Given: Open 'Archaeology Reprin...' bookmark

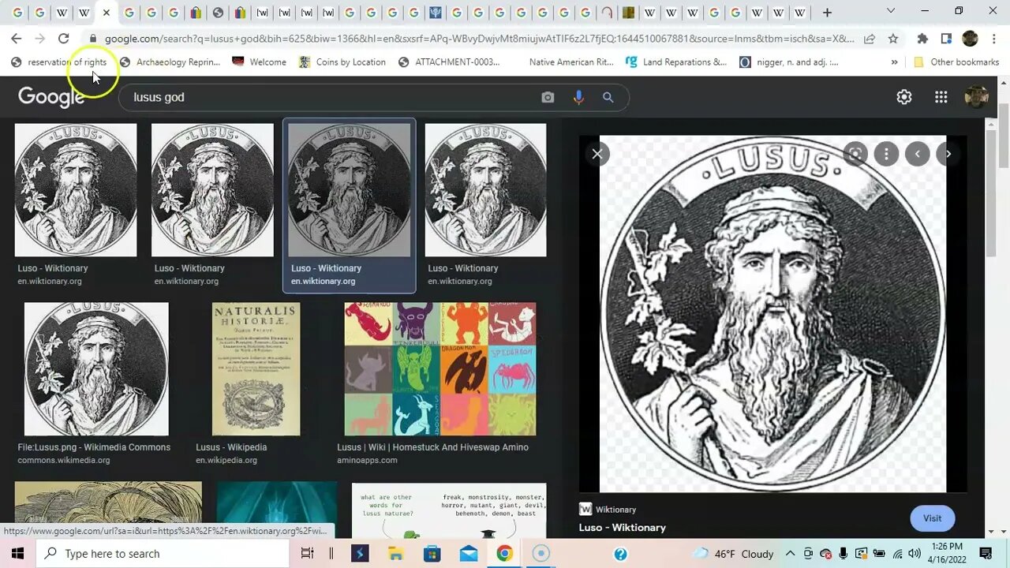Looking at the screenshot, I should coord(170,62).
